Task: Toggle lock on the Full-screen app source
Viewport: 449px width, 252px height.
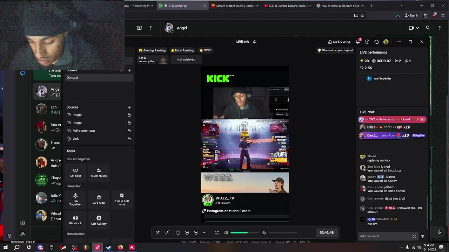Action: (129, 131)
